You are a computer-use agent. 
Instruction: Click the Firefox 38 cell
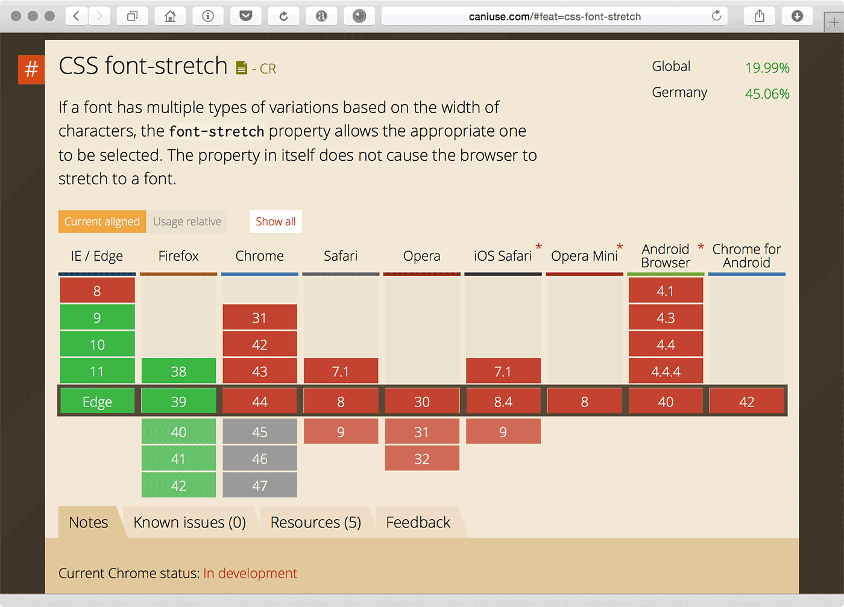click(178, 372)
